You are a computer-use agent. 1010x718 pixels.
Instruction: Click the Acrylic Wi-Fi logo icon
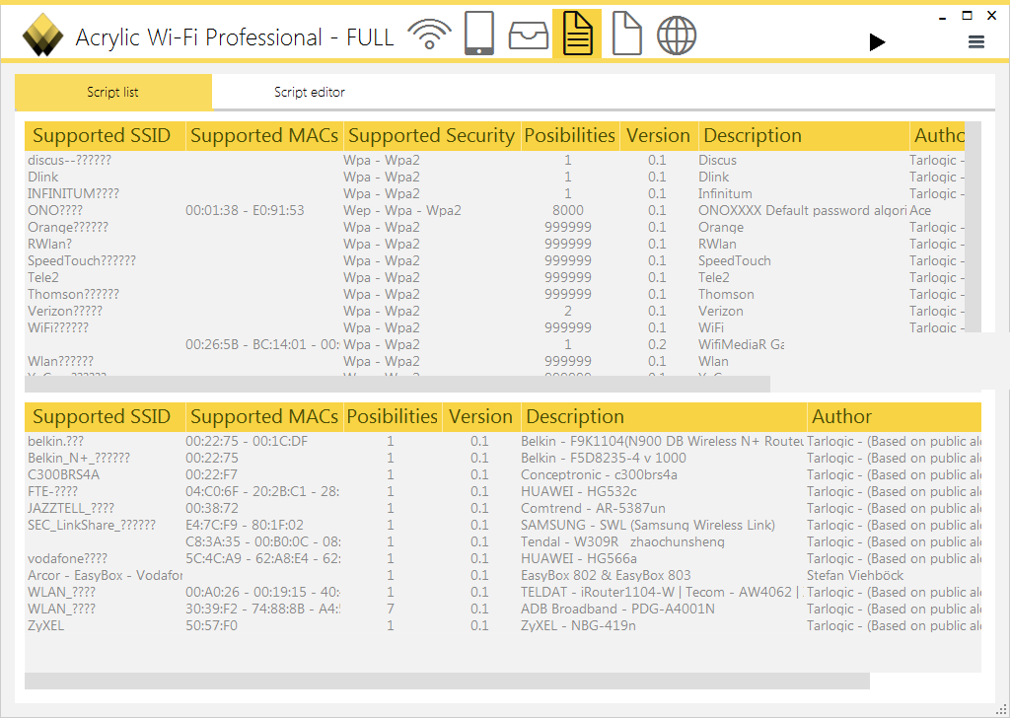pyautogui.click(x=41, y=34)
